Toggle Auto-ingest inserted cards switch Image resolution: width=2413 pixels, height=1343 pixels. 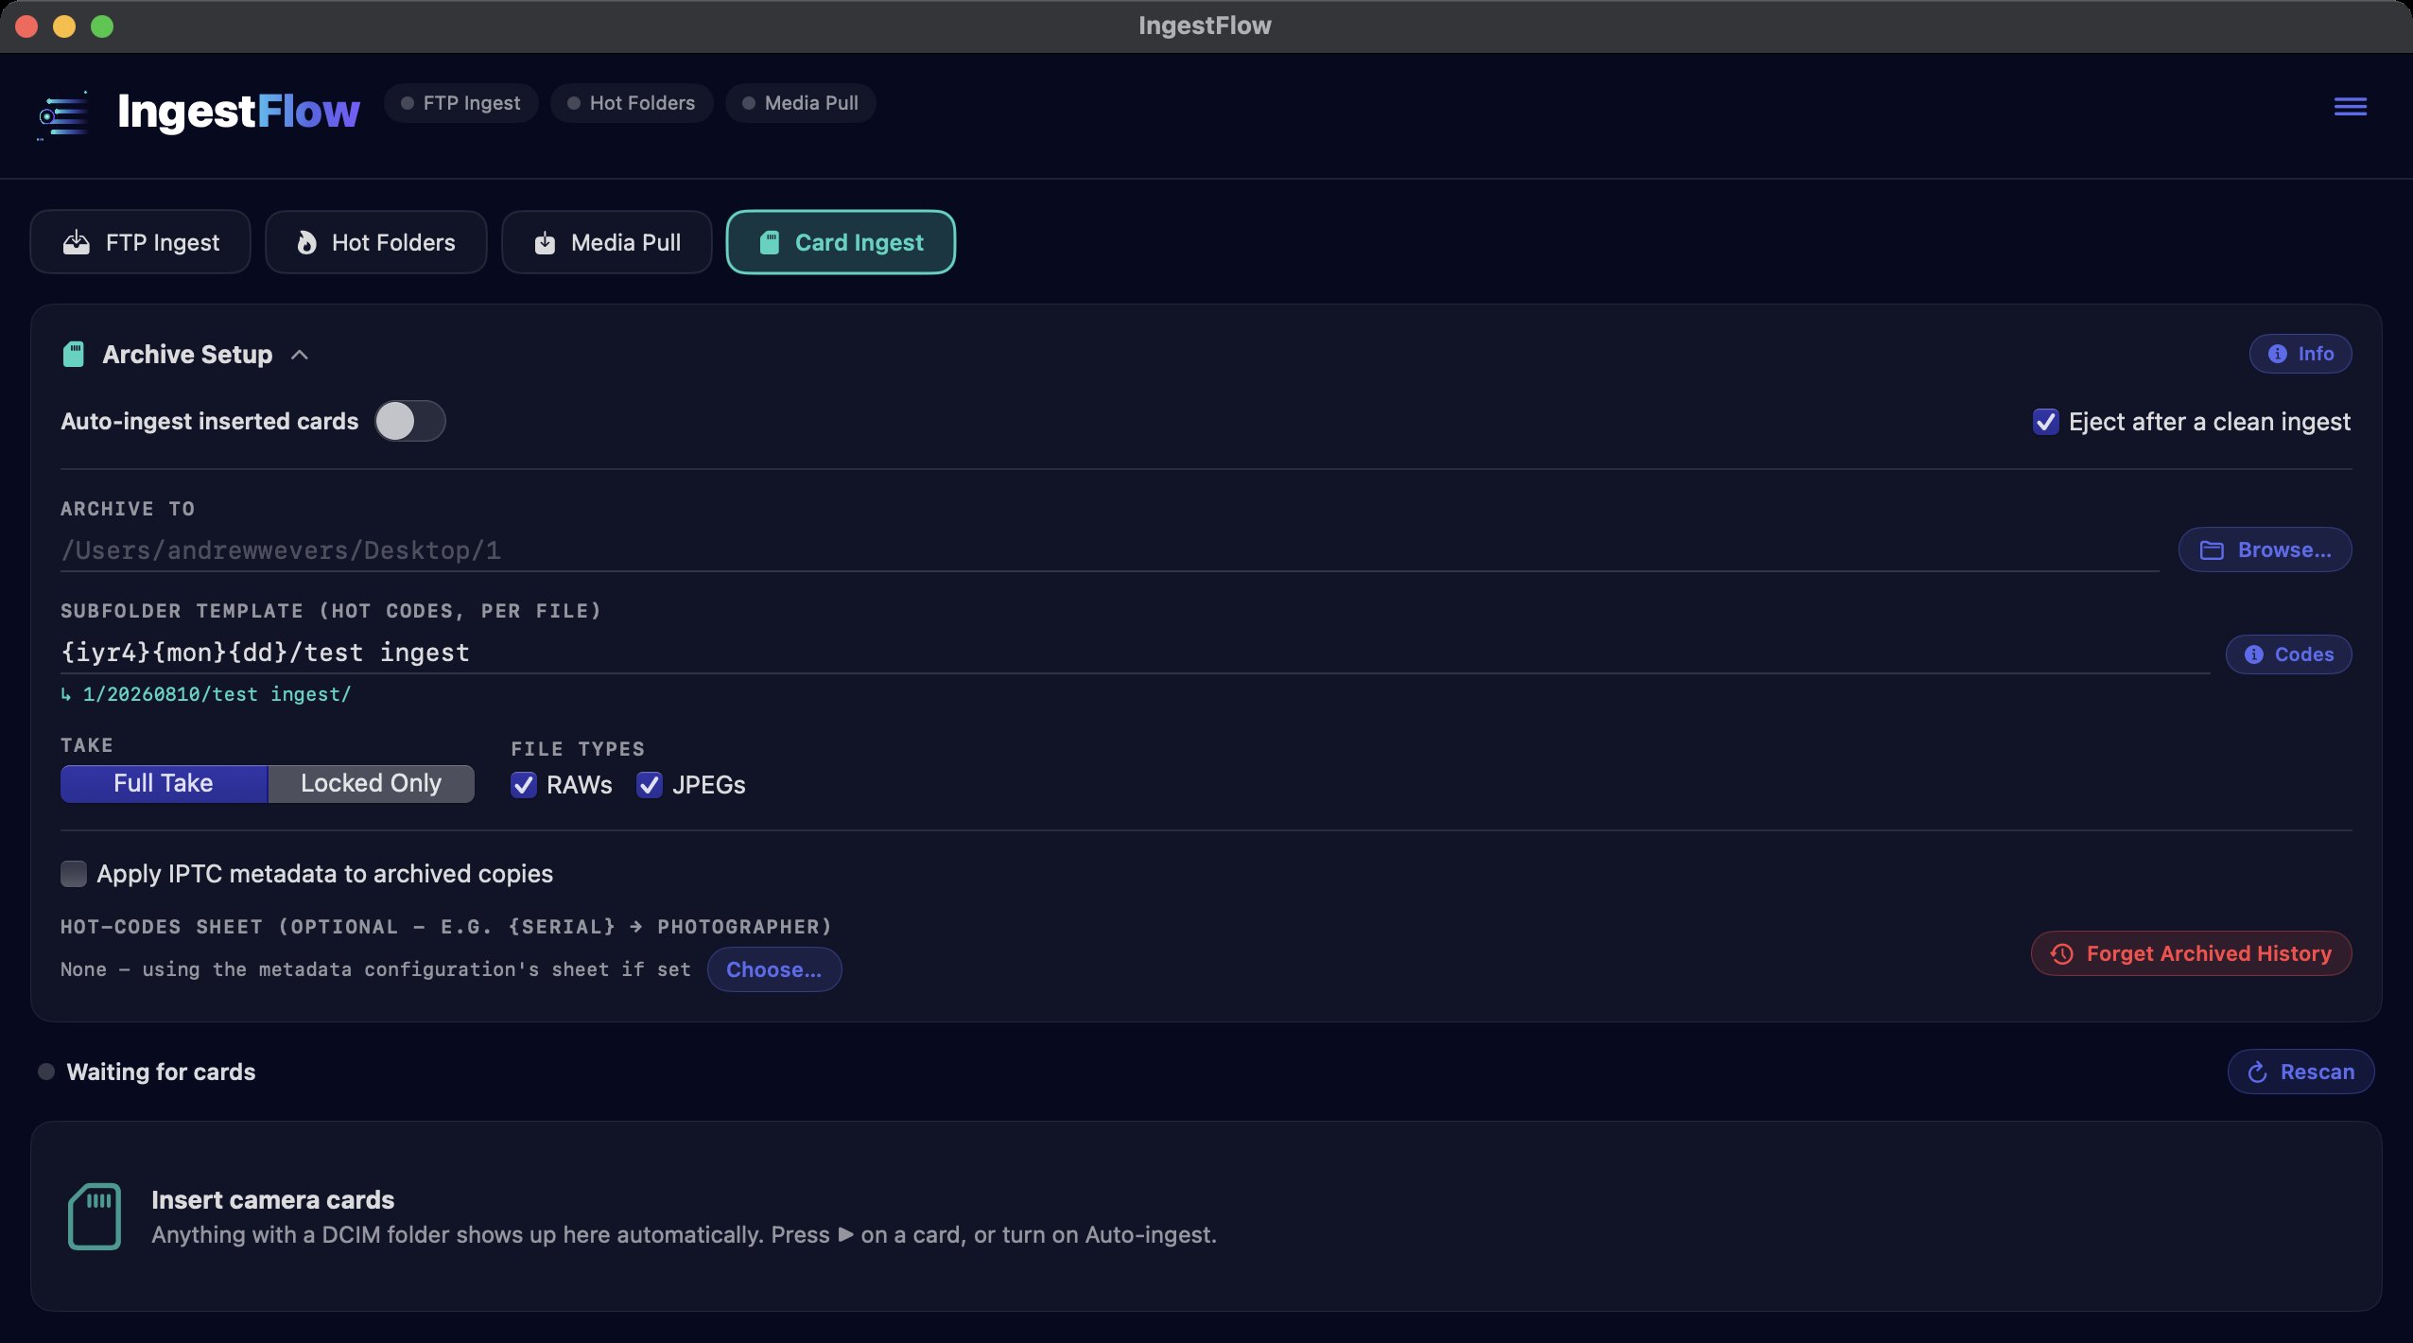point(409,421)
